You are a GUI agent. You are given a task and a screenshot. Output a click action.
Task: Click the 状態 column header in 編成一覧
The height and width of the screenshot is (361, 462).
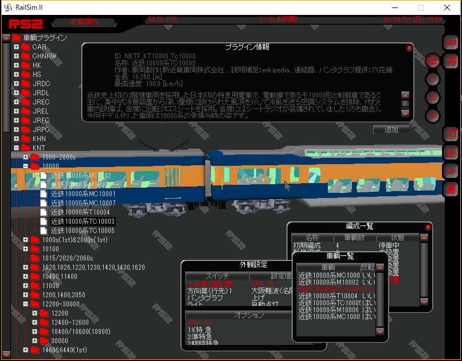(x=398, y=238)
